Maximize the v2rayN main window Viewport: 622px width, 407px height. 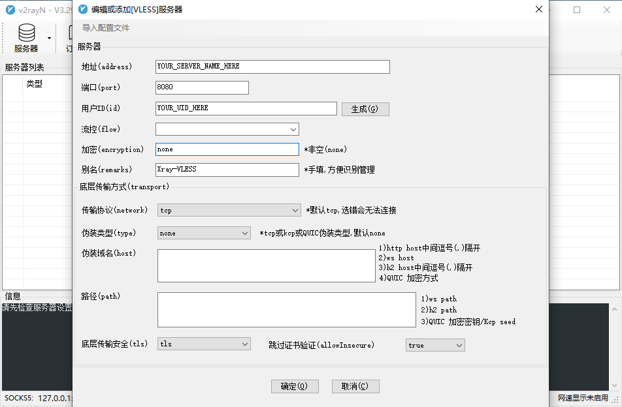[x=577, y=10]
